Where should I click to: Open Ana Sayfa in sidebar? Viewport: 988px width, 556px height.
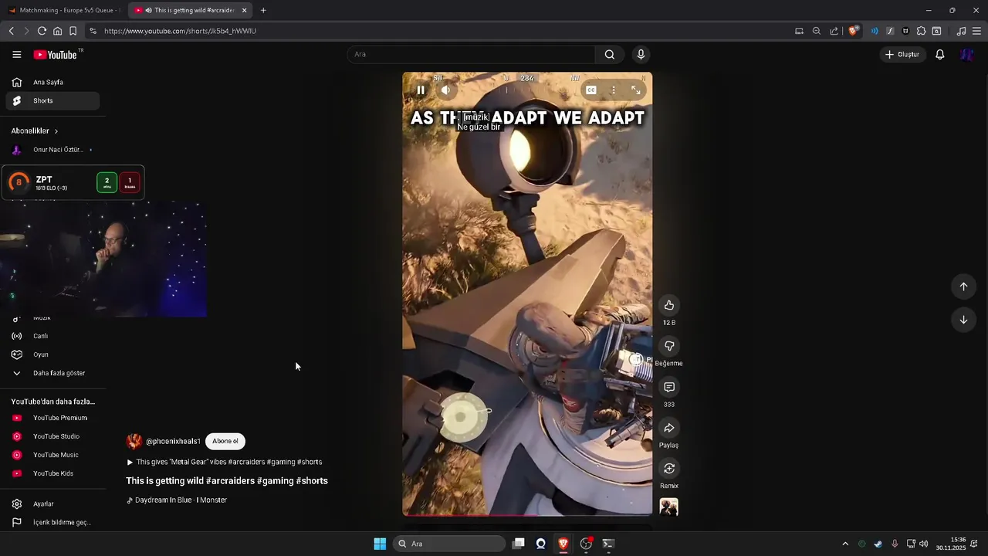click(x=51, y=82)
